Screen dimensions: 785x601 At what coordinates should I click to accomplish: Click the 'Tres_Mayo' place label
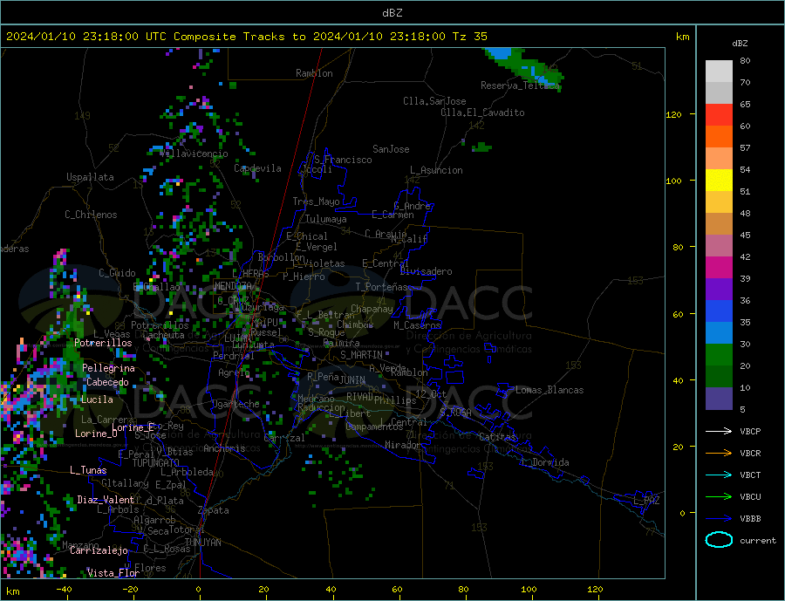click(316, 201)
